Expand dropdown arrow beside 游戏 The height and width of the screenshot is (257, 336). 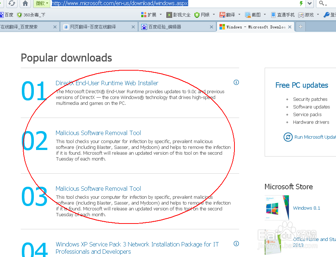318,15
